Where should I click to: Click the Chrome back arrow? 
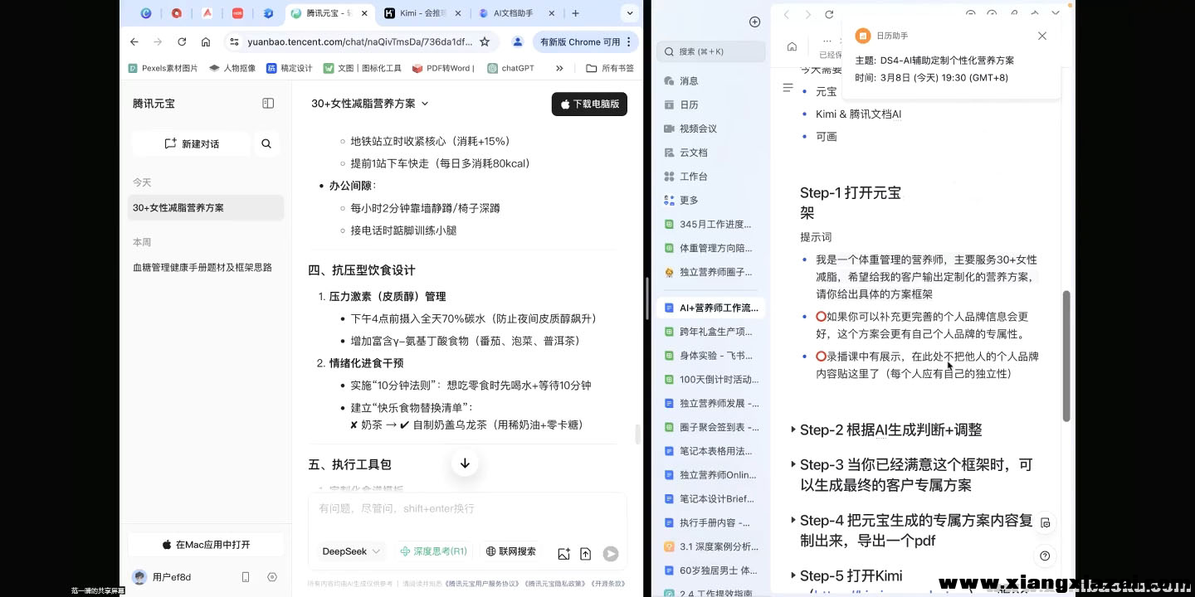(x=134, y=41)
